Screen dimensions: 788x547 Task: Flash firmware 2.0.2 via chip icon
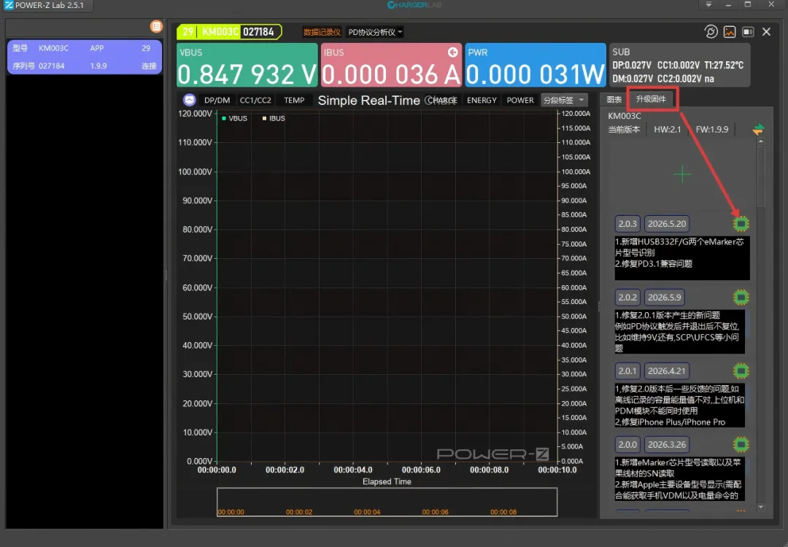[741, 298]
